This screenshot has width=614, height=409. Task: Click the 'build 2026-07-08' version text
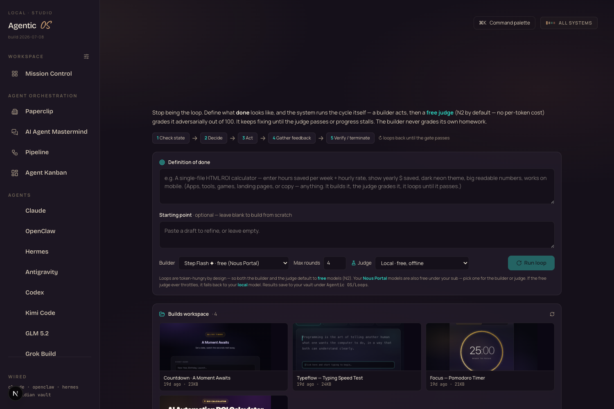[26, 37]
